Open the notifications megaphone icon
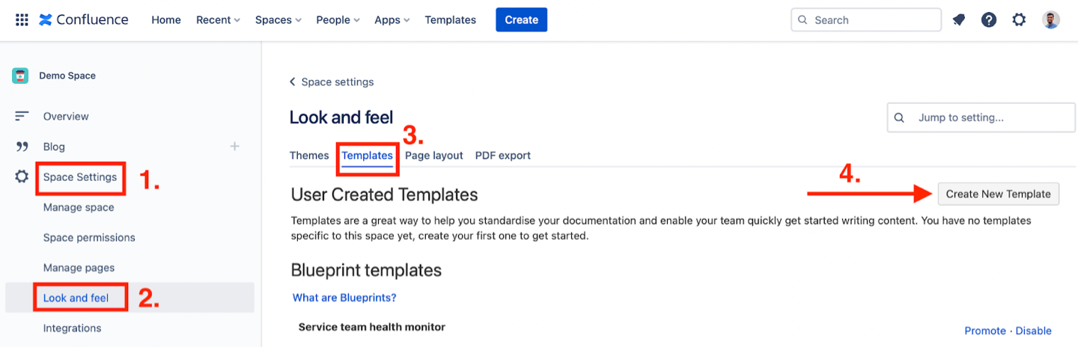 959,20
